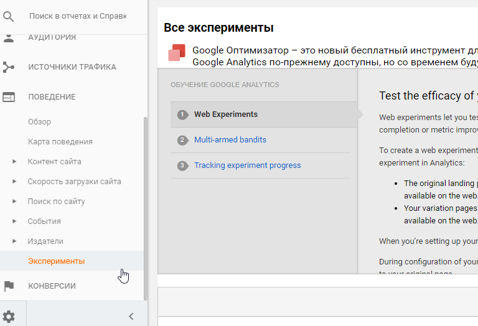Select Web Experiments lesson tab
Image resolution: width=478 pixels, height=326 pixels.
tap(264, 114)
